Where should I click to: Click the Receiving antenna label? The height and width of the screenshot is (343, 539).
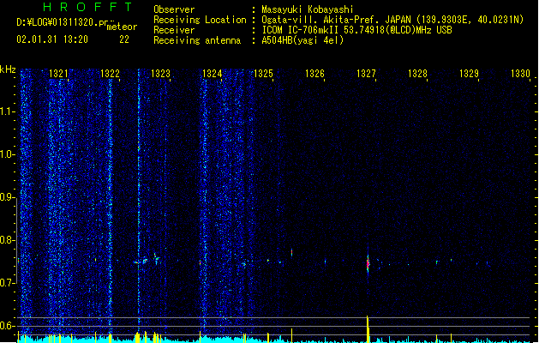click(x=197, y=40)
